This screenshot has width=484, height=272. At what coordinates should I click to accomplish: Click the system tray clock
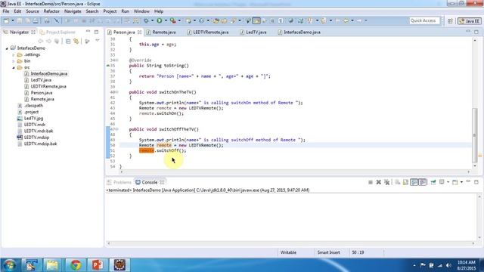tap(466, 265)
